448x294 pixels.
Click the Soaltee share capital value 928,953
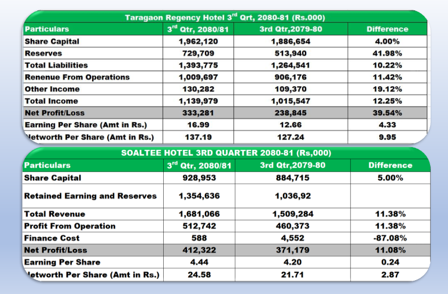pyautogui.click(x=199, y=178)
